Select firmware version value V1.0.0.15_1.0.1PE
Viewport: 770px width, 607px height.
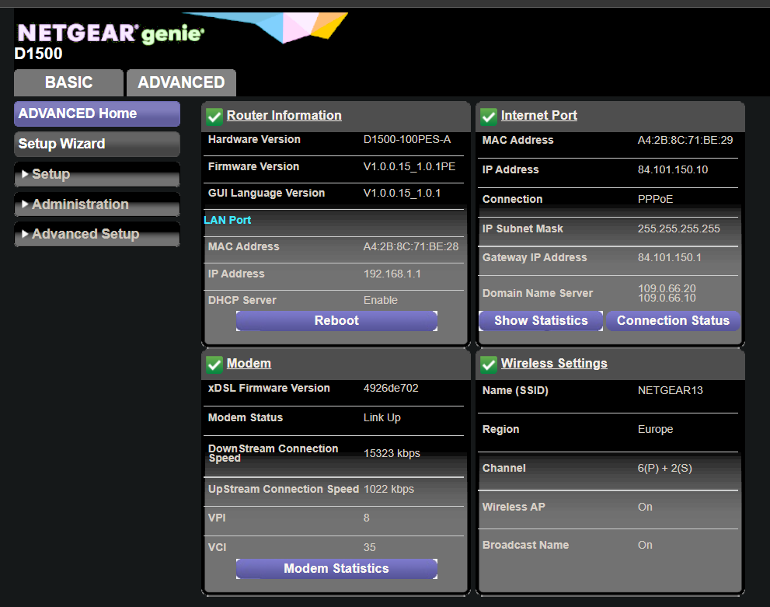[x=409, y=166]
